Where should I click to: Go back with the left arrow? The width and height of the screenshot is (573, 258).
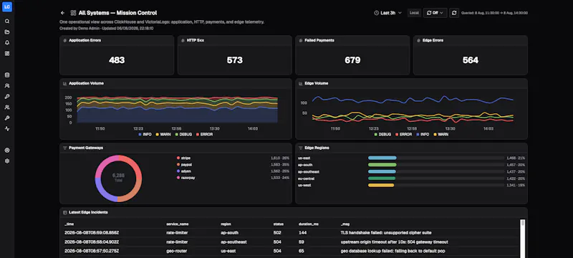tap(62, 13)
